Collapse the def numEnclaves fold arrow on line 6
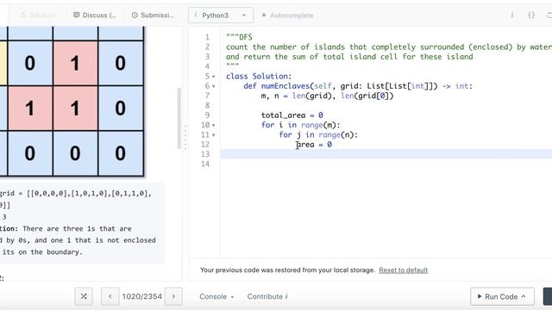 point(214,86)
